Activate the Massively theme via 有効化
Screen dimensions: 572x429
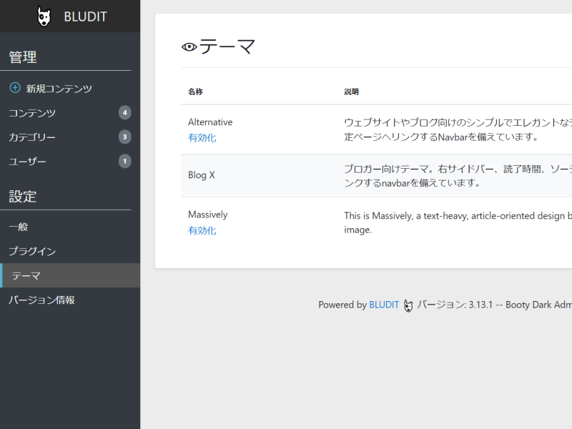(202, 230)
